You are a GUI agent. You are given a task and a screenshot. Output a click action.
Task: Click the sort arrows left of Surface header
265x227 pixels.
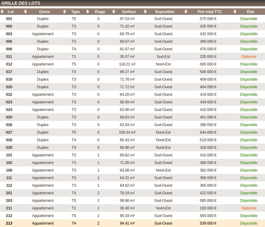pyautogui.click(x=114, y=12)
